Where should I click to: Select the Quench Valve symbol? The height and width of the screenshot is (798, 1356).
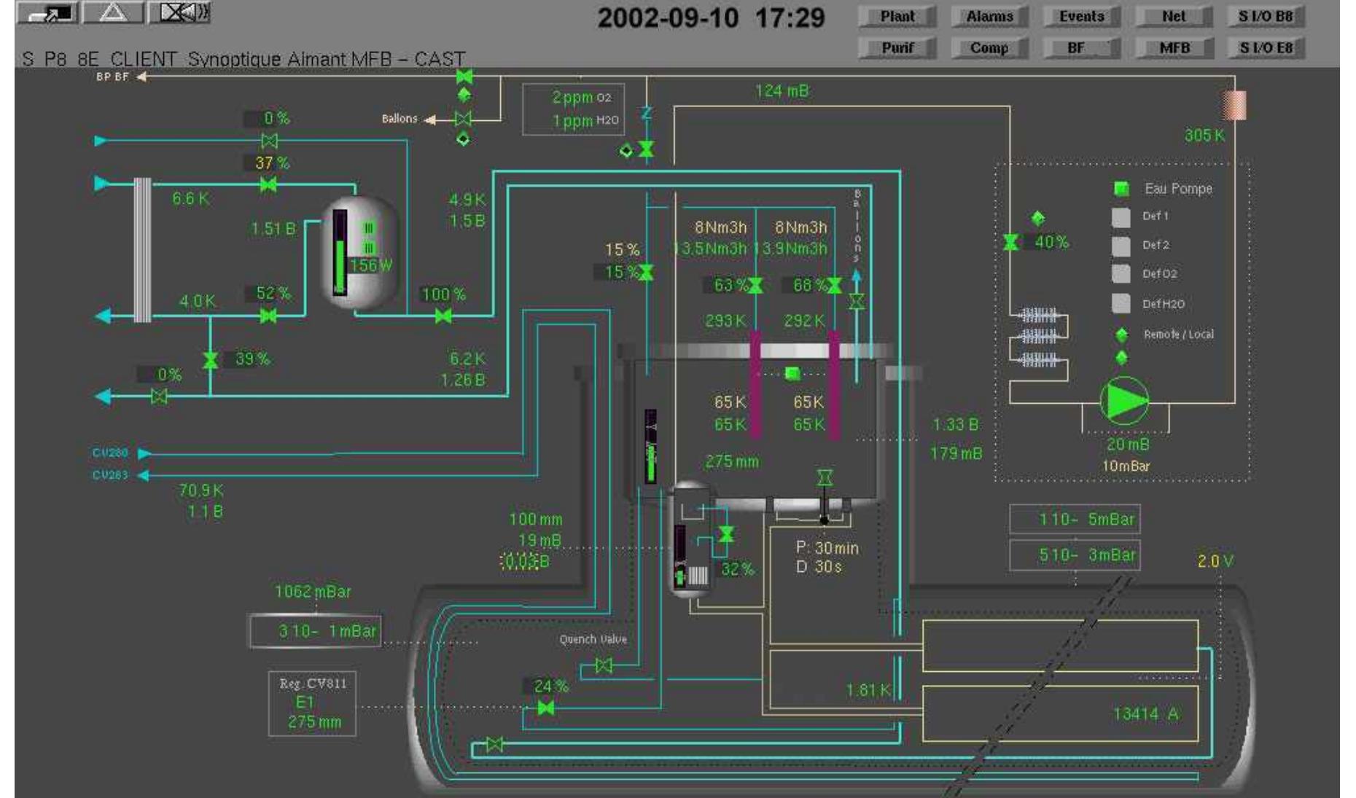pyautogui.click(x=604, y=665)
